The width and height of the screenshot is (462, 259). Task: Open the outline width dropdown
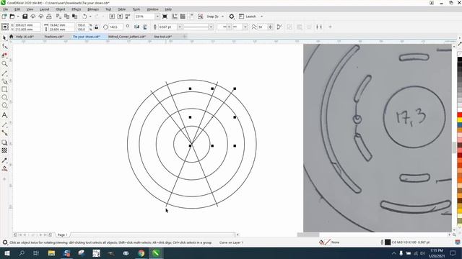180,27
